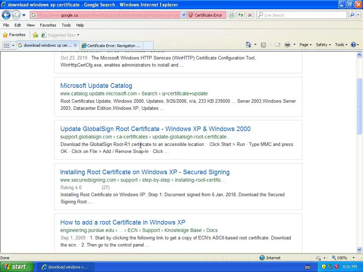Open the View menu
The height and width of the screenshot is (272, 363).
(x=30, y=25)
